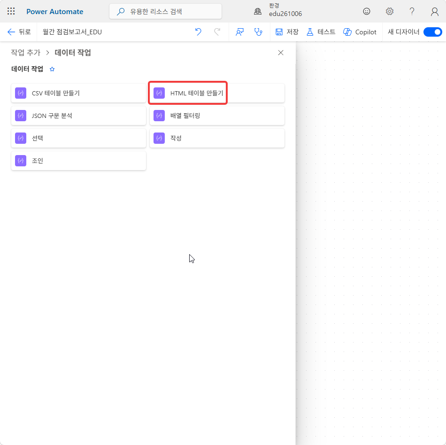The width and height of the screenshot is (446, 445).
Task: Open the user account profile
Action: pos(434,11)
